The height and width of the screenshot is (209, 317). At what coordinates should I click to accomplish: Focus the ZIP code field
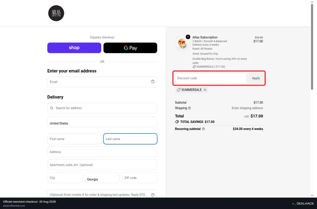pos(140,178)
